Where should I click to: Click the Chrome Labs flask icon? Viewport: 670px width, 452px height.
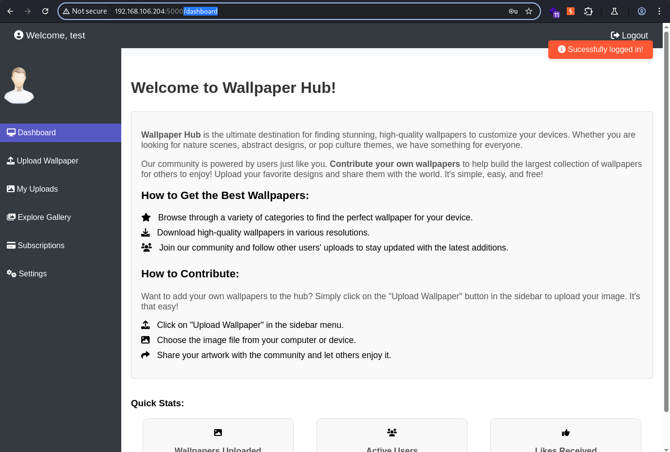point(614,11)
